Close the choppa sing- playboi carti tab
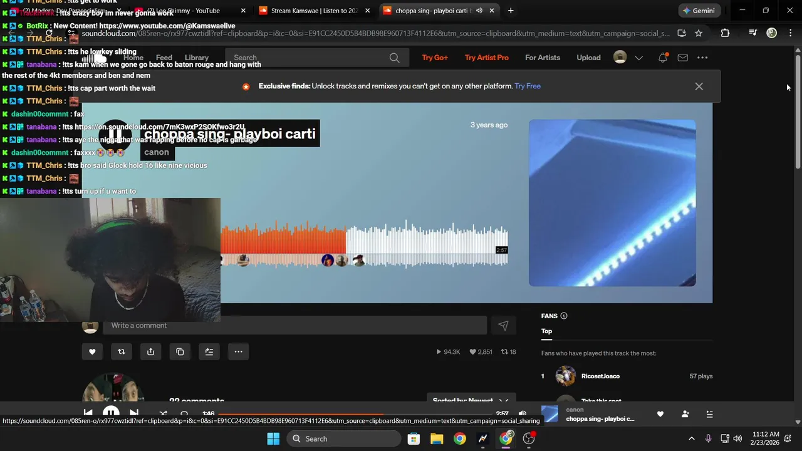The width and height of the screenshot is (802, 451). (492, 11)
